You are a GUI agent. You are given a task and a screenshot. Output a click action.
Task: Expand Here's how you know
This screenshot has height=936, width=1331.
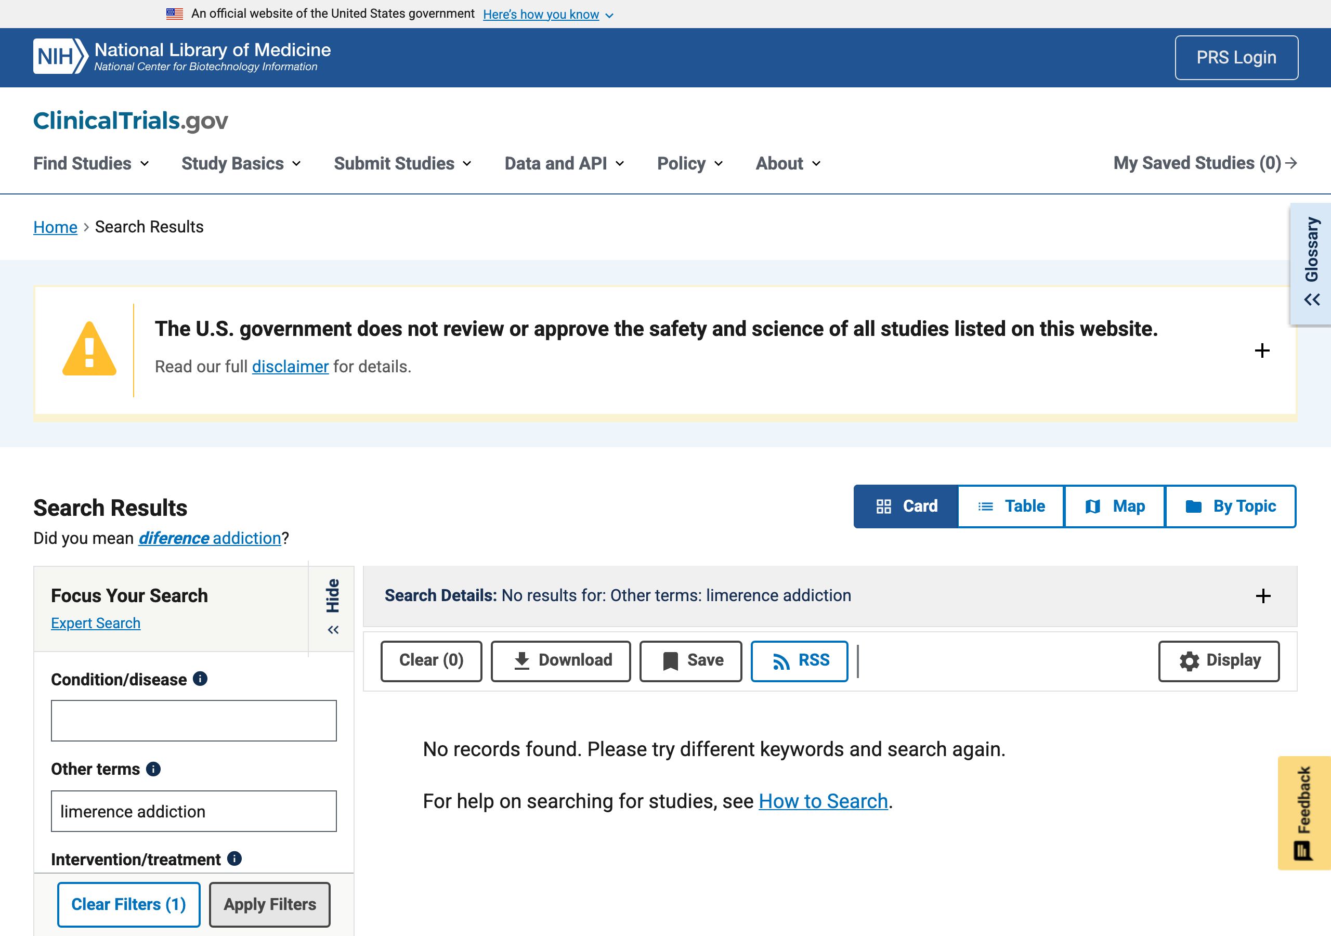tap(548, 15)
